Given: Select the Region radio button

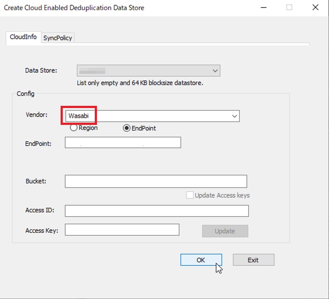Looking at the screenshot, I should click(74, 128).
